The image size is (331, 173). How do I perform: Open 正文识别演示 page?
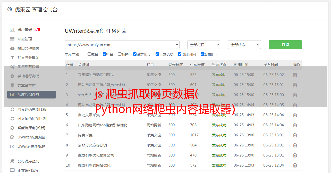click(x=28, y=170)
